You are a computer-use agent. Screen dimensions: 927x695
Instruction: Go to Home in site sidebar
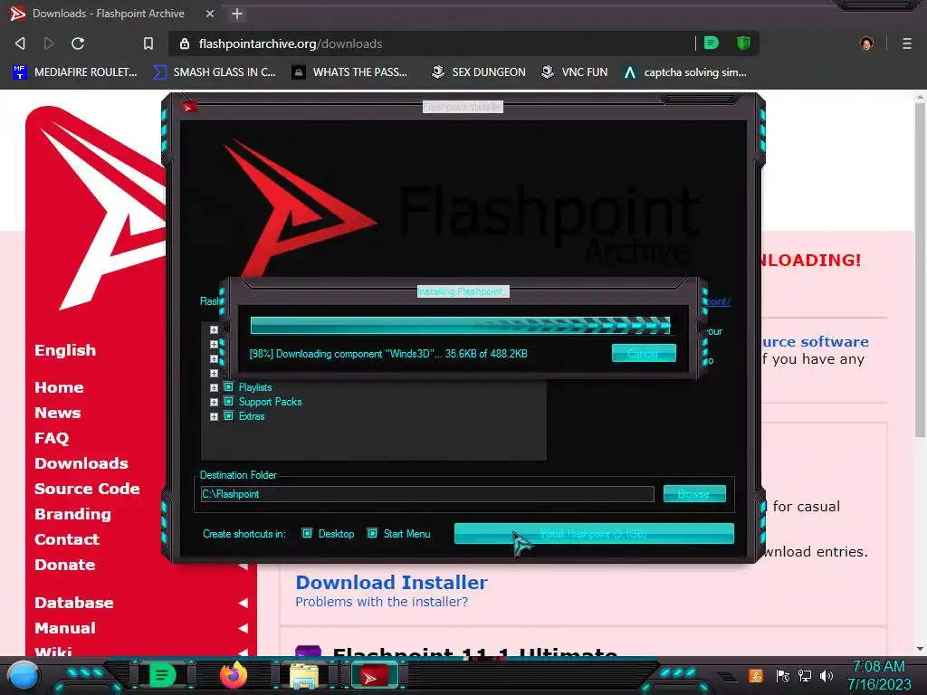[59, 387]
